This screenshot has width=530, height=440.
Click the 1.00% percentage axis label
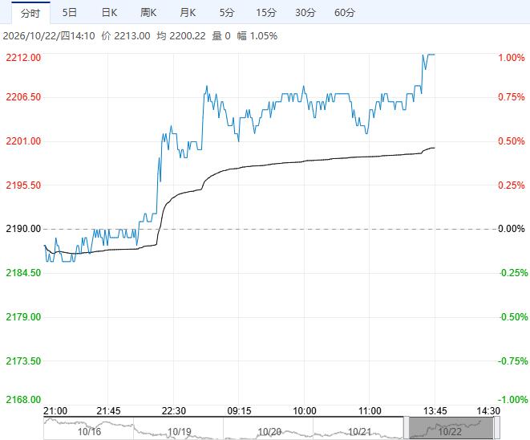pyautogui.click(x=512, y=58)
